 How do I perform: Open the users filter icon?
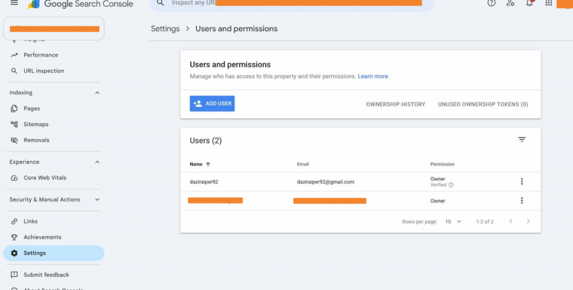click(522, 139)
